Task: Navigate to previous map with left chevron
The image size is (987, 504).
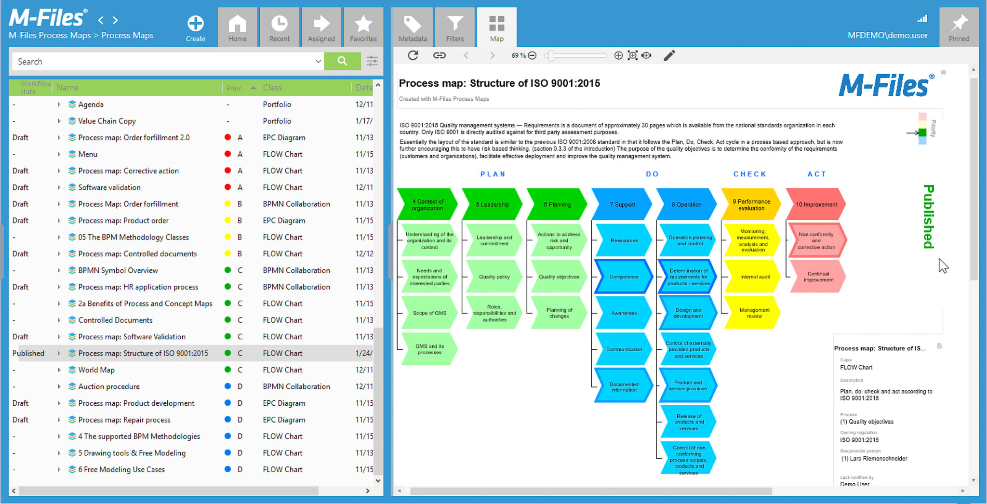Action: click(x=466, y=55)
